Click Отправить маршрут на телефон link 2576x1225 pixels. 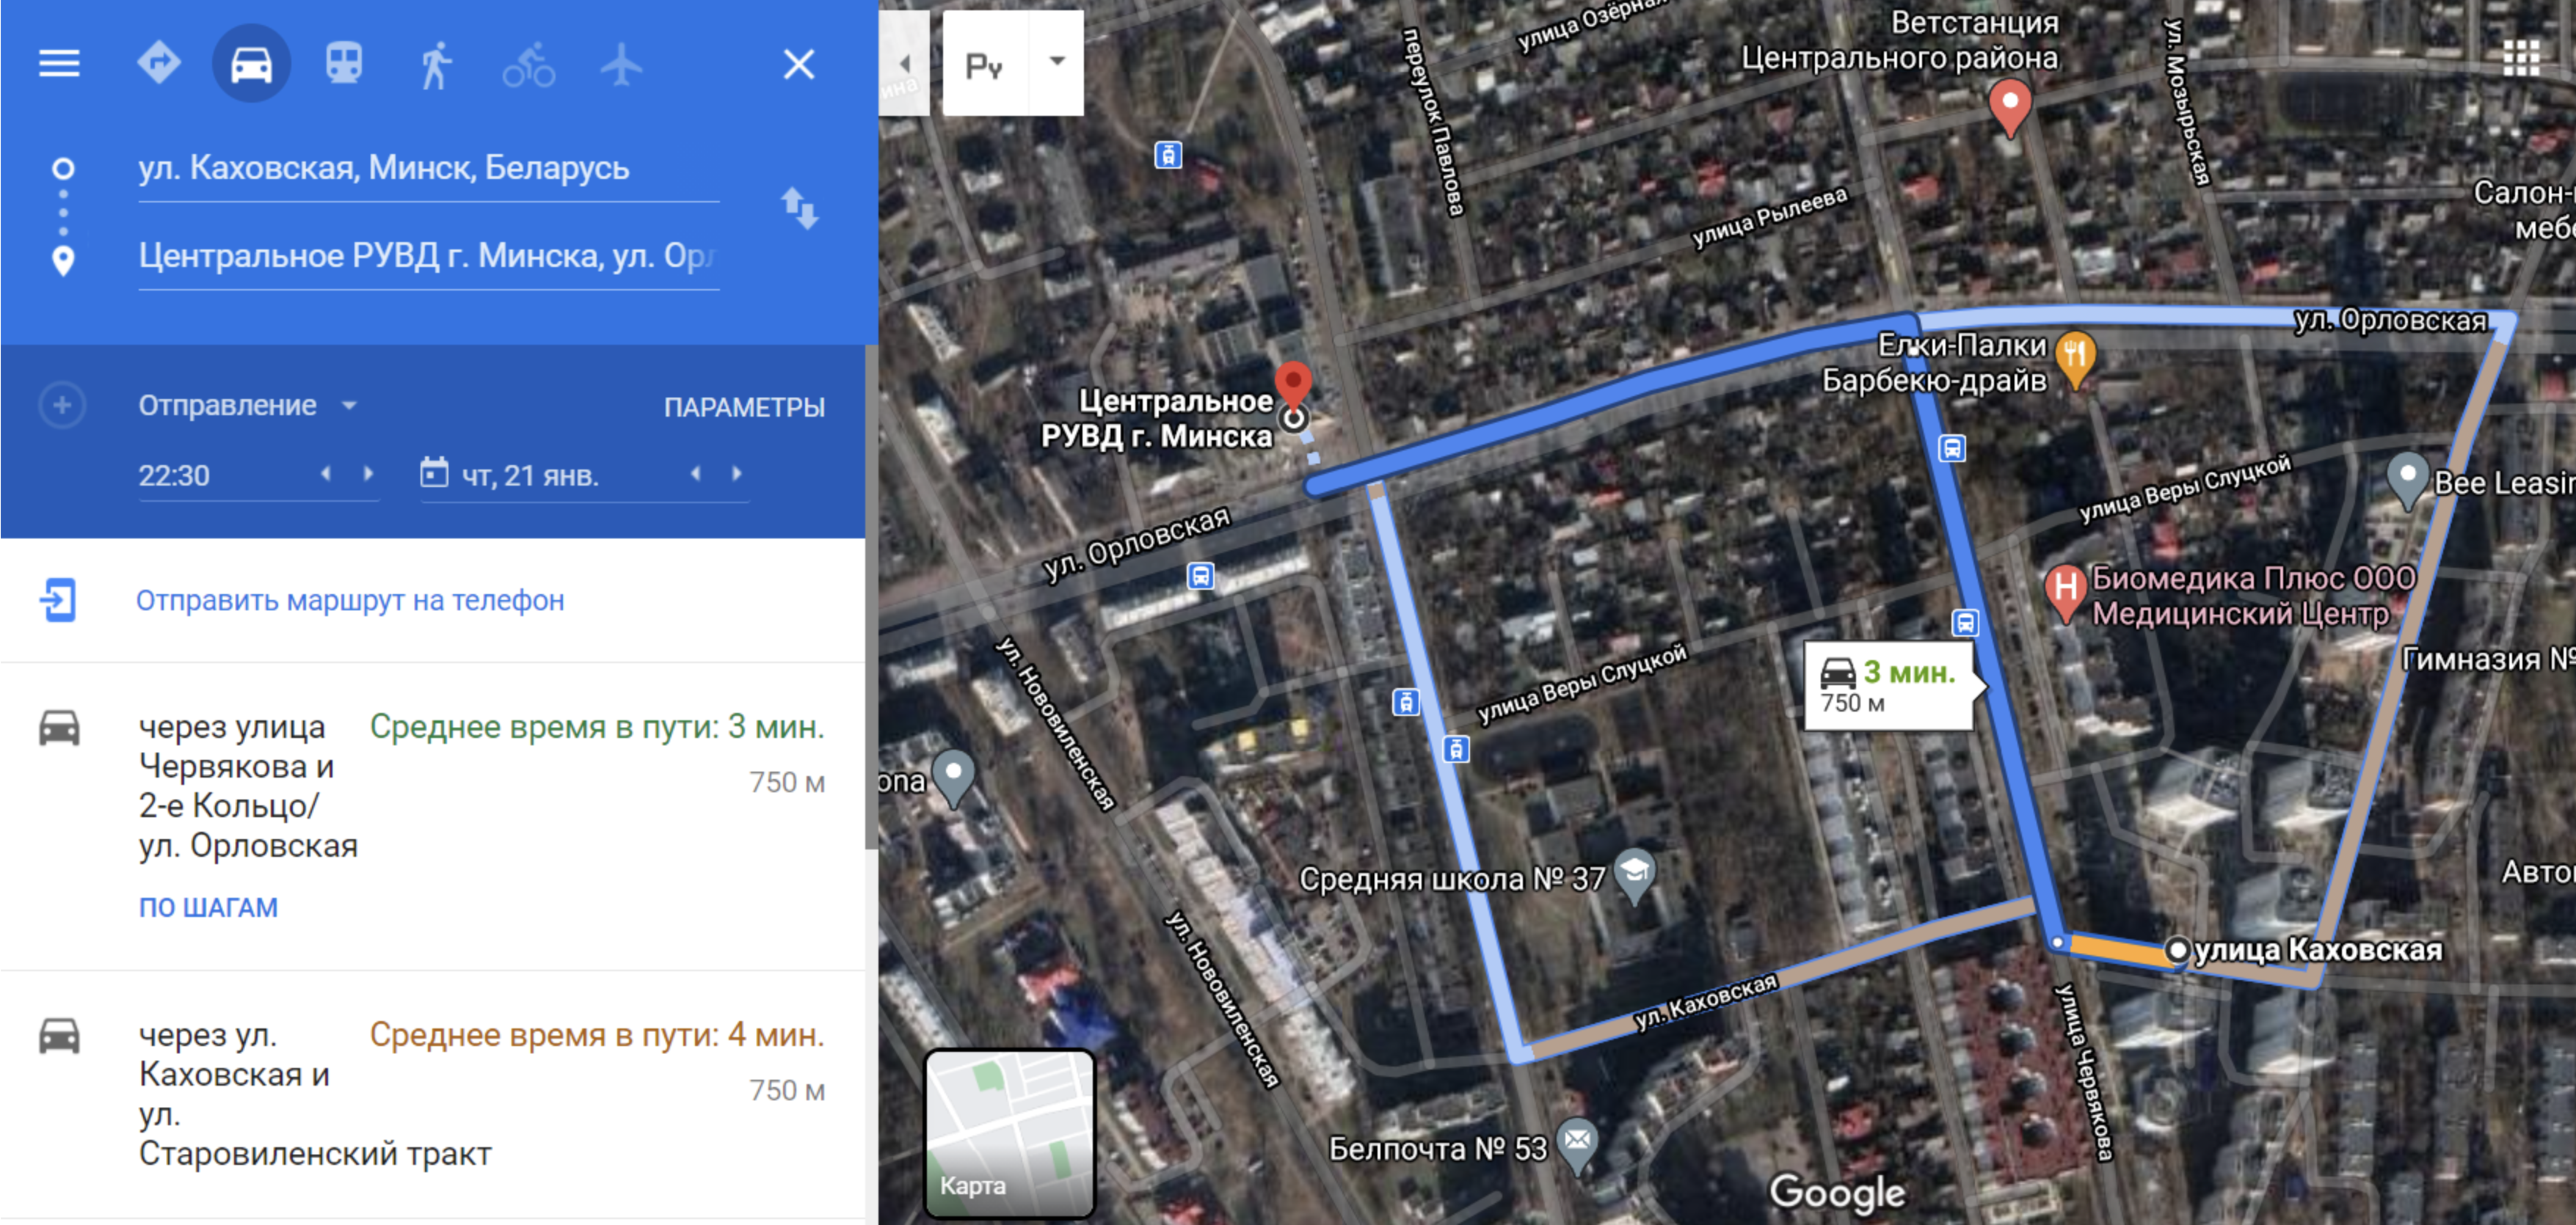[x=350, y=601]
